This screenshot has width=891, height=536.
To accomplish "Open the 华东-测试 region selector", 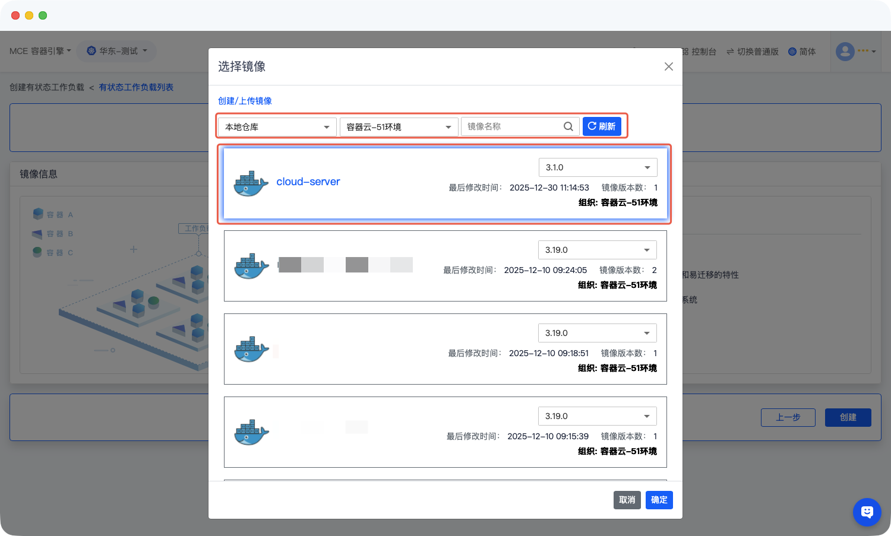I will tap(117, 51).
